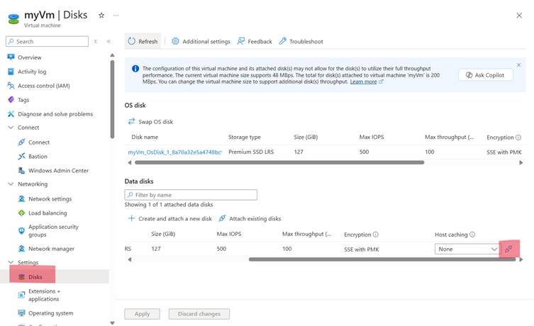Click Encryption info icon in data disks header

376,235
